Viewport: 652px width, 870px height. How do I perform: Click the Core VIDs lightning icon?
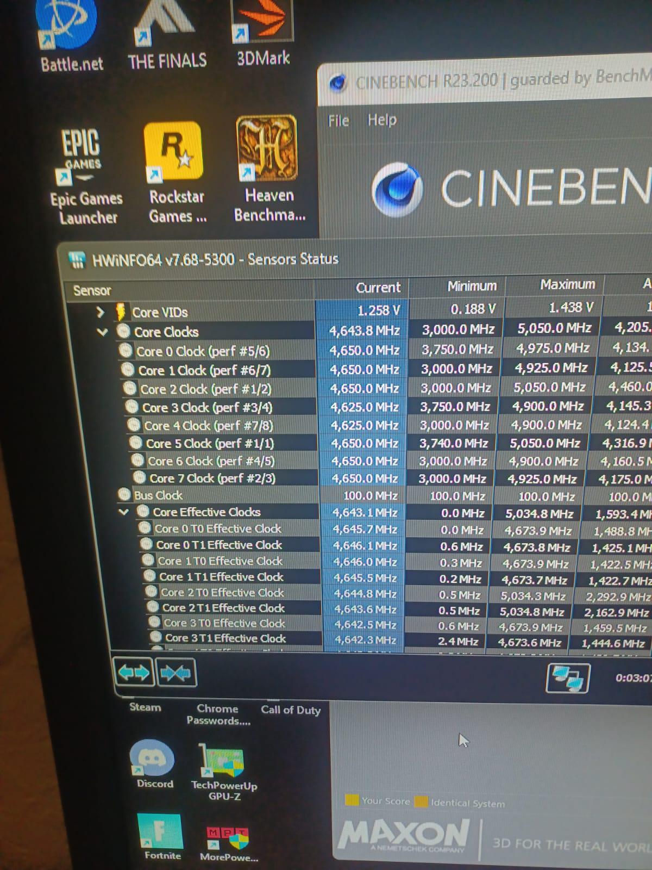tap(121, 312)
